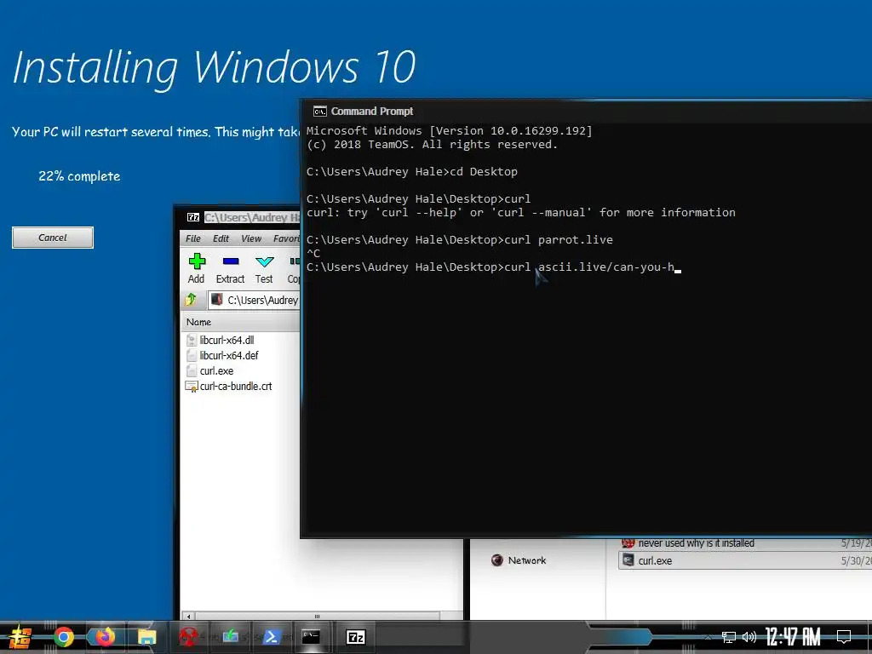Image resolution: width=872 pixels, height=654 pixels.
Task: Click the 7-Zip address path field
Action: click(x=254, y=301)
